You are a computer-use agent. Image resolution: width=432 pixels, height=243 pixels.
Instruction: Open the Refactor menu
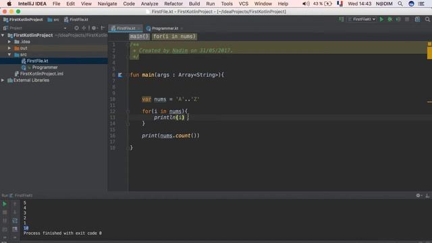(x=173, y=3)
